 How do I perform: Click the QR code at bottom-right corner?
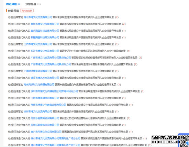pyautogui.click(x=184, y=141)
